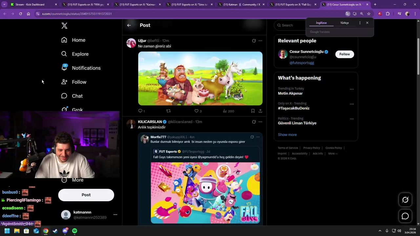Repost Uğur's reply

click(x=168, y=111)
